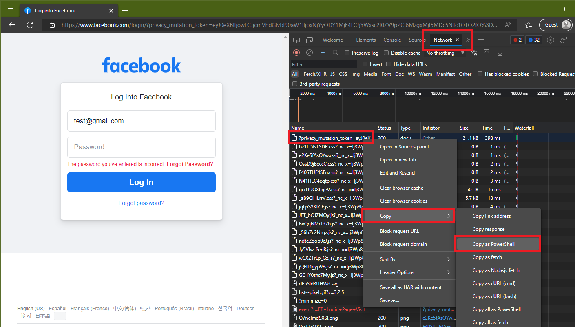This screenshot has height=327, width=575.
Task: Click the Edge tab actions icon
Action: pyautogui.click(x=11, y=11)
